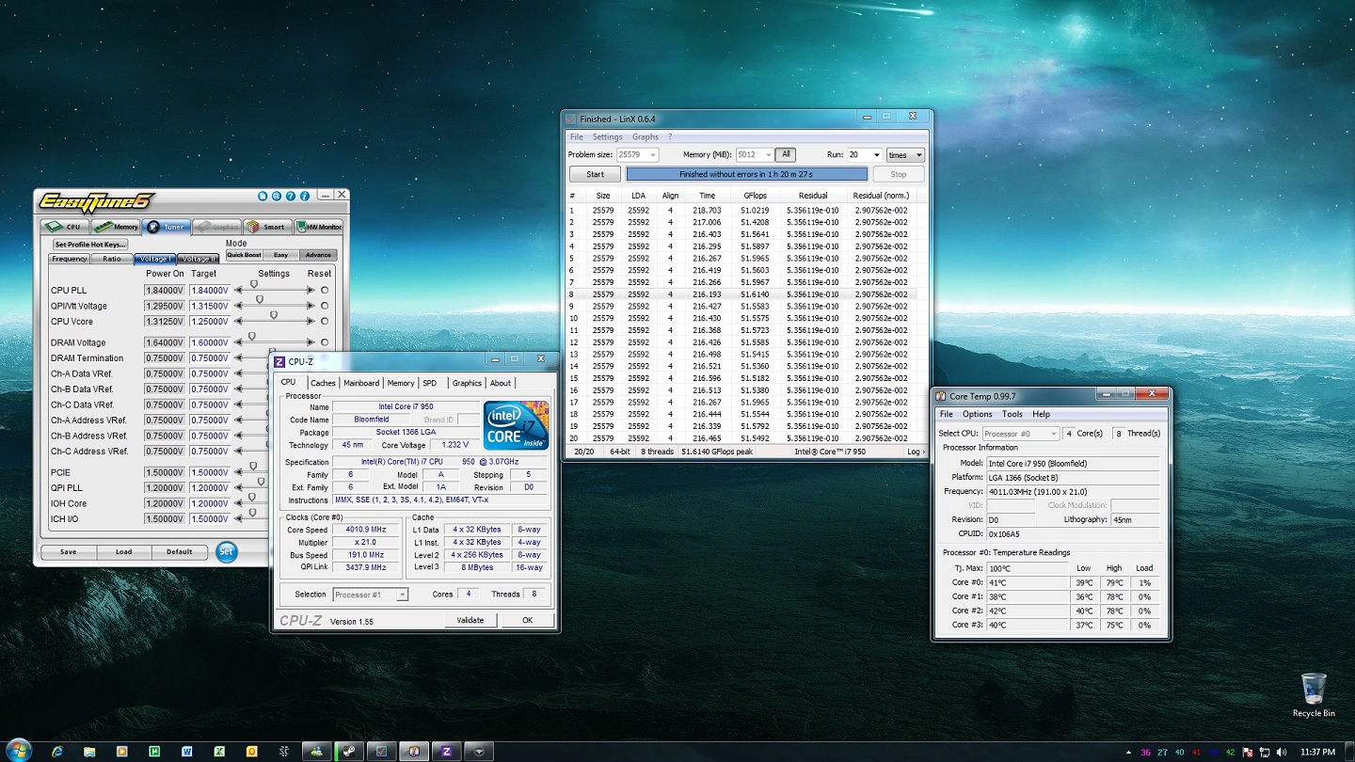Click Validate button in CPU-Z
Image resolution: width=1355 pixels, height=762 pixels.
470,620
